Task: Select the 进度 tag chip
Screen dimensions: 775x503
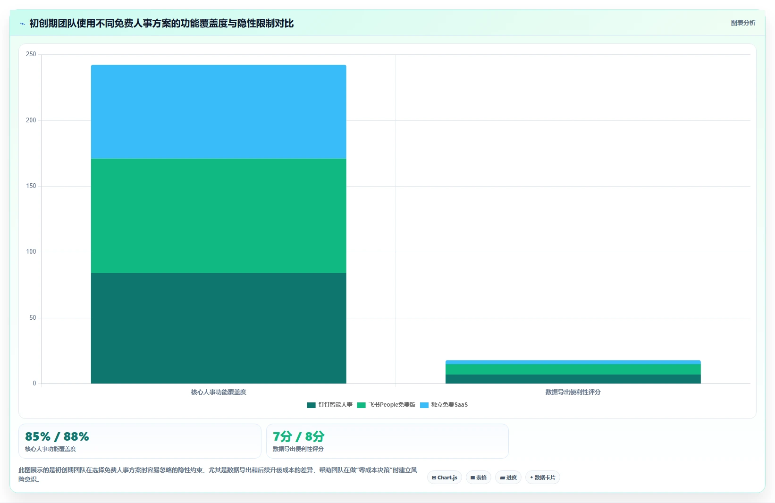Action: [x=508, y=477]
